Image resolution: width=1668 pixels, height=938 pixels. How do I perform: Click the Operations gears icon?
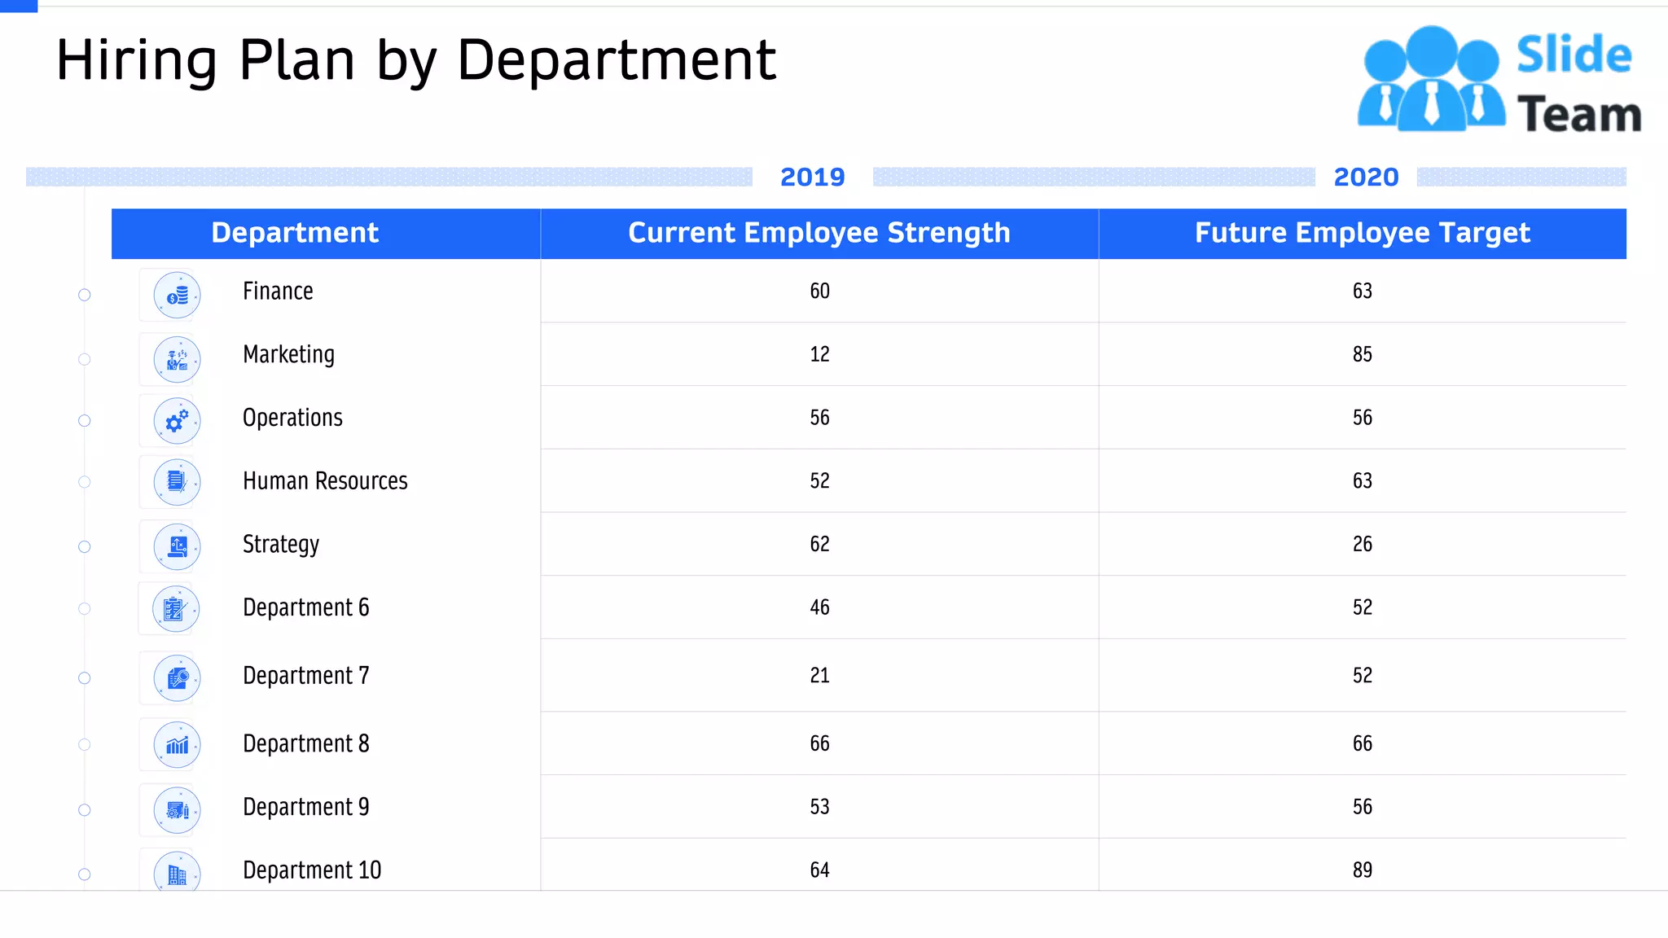[177, 421]
